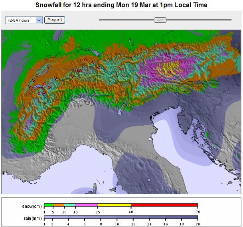Image resolution: width=243 pixels, height=227 pixels.
Task: Click the red 40-70 cm snow legend band
Action: [164, 205]
